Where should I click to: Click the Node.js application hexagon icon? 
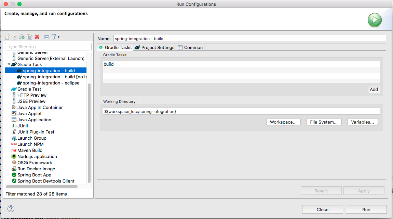14,157
